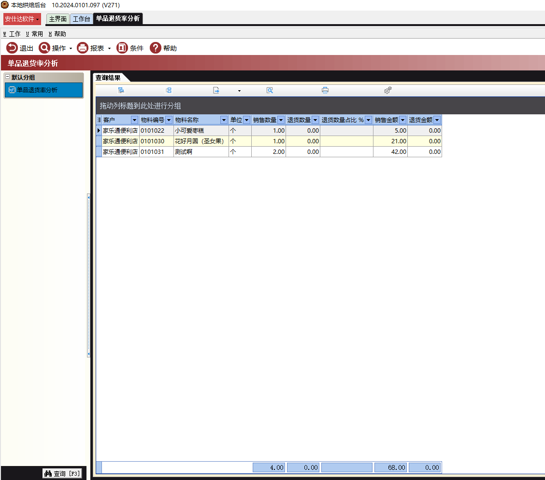
Task: Click the cell 0101030
Action: click(x=157, y=141)
